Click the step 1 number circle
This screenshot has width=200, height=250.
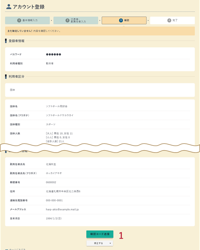tap(19, 20)
